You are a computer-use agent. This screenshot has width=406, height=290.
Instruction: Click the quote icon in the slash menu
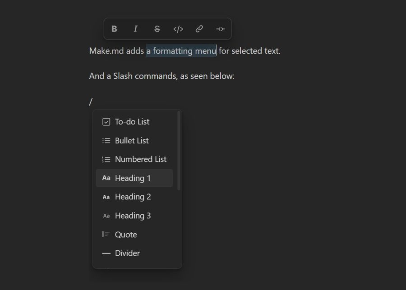click(x=106, y=234)
